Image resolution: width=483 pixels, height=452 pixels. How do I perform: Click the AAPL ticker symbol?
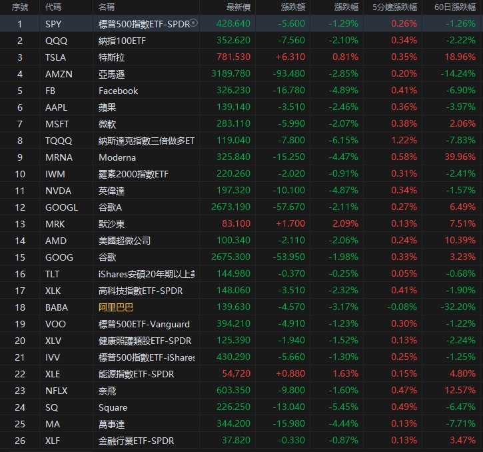[x=57, y=107]
